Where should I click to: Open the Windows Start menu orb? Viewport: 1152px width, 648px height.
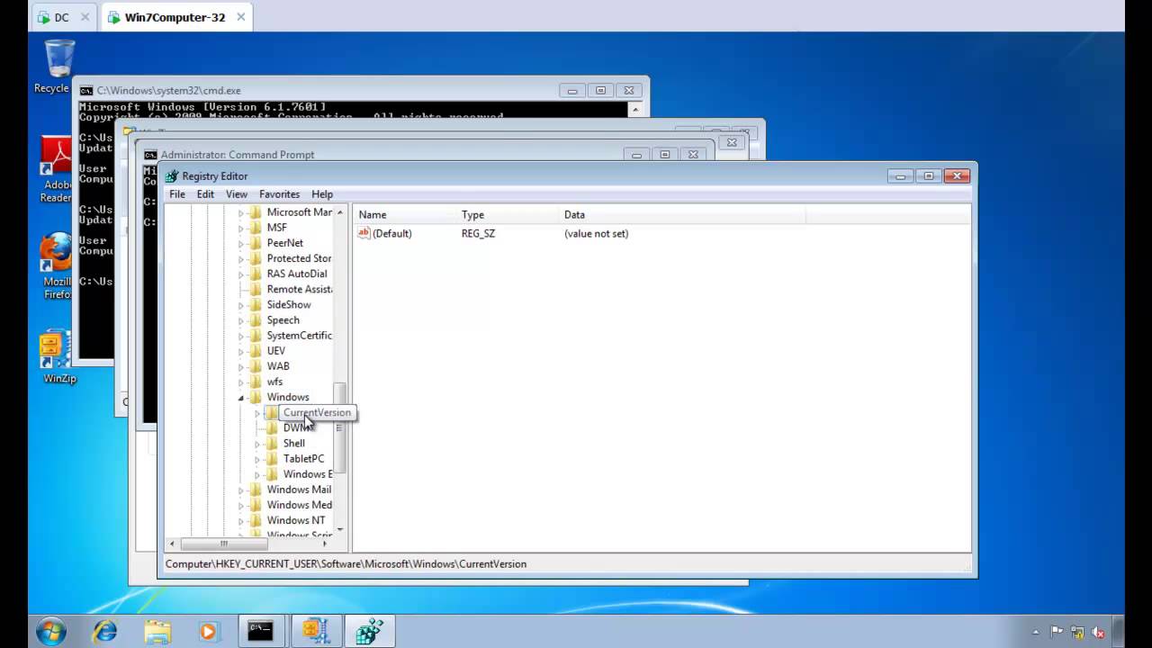click(x=50, y=631)
